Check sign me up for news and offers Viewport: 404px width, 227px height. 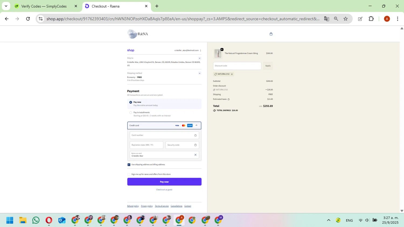(x=129, y=174)
